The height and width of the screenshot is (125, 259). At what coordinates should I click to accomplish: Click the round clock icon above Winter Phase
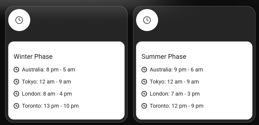pyautogui.click(x=19, y=20)
